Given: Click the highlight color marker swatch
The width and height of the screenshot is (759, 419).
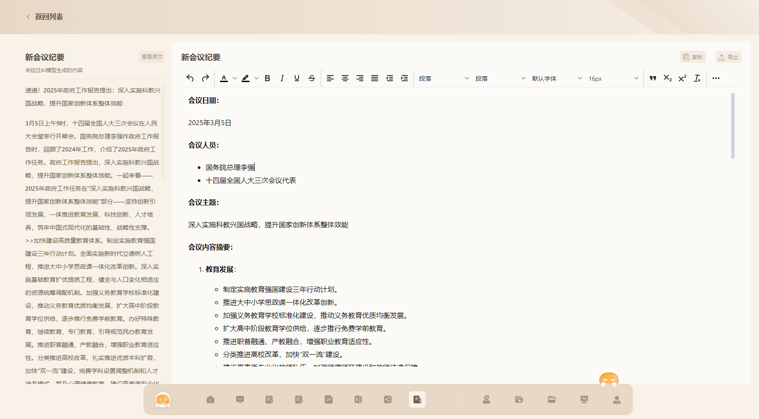Looking at the screenshot, I should pos(246,78).
